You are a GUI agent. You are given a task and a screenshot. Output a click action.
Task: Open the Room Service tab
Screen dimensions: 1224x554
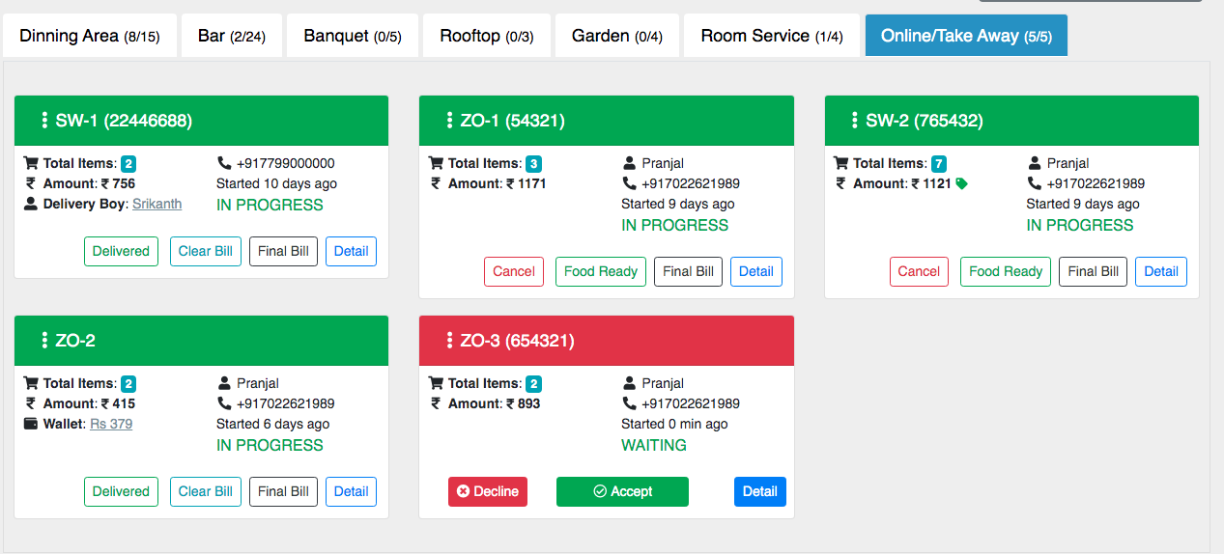coord(771,36)
